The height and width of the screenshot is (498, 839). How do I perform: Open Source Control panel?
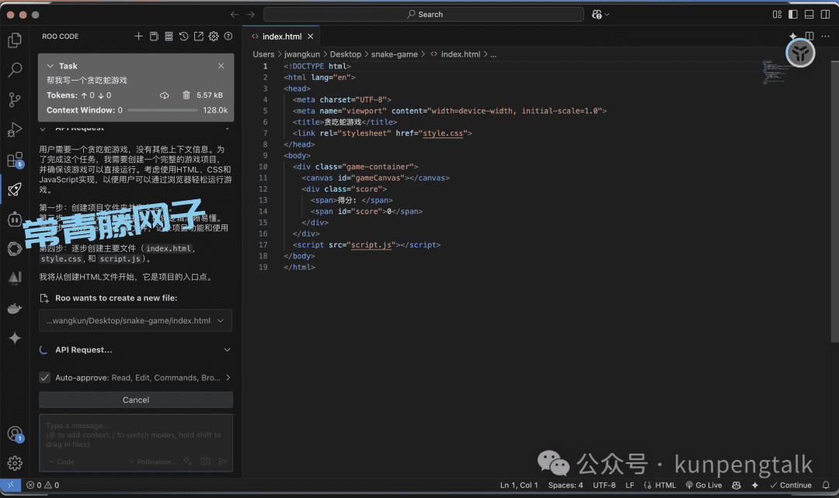click(15, 99)
